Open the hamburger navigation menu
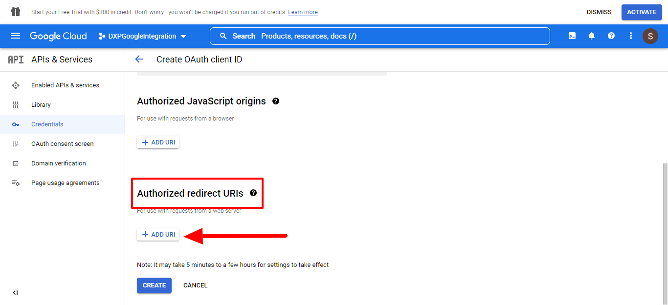 tap(16, 36)
